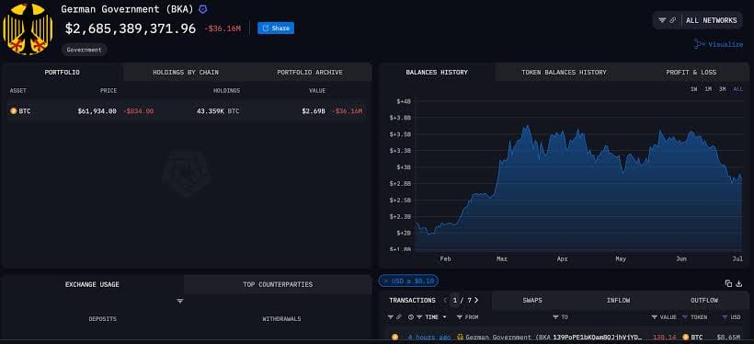Screen dimensions: 754x344
Task: Open the TO column filter
Action: pos(555,317)
